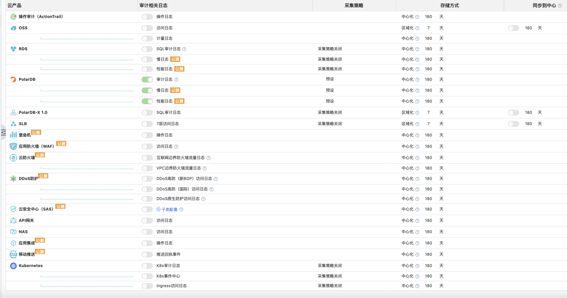Click the 同步到中心 column header
Screen dimensions: 567x298
pyautogui.click(x=544, y=6)
